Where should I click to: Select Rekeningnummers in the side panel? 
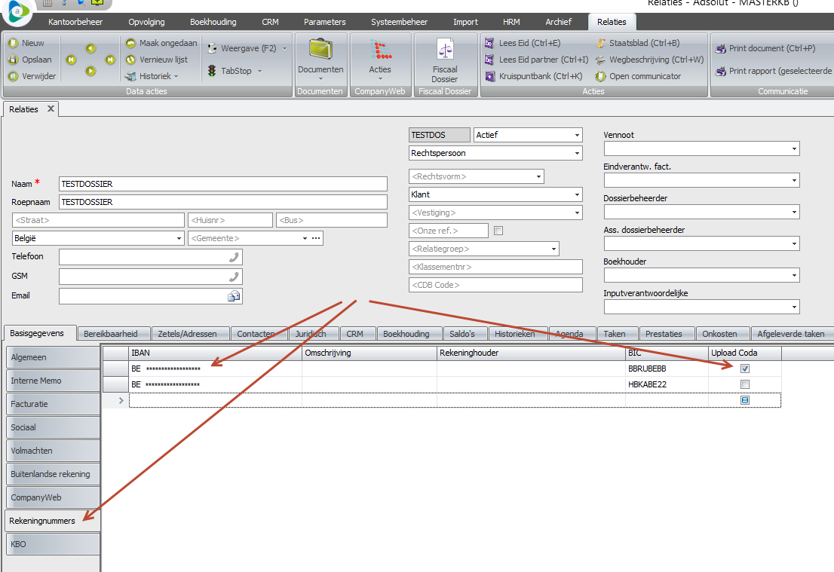click(x=52, y=521)
